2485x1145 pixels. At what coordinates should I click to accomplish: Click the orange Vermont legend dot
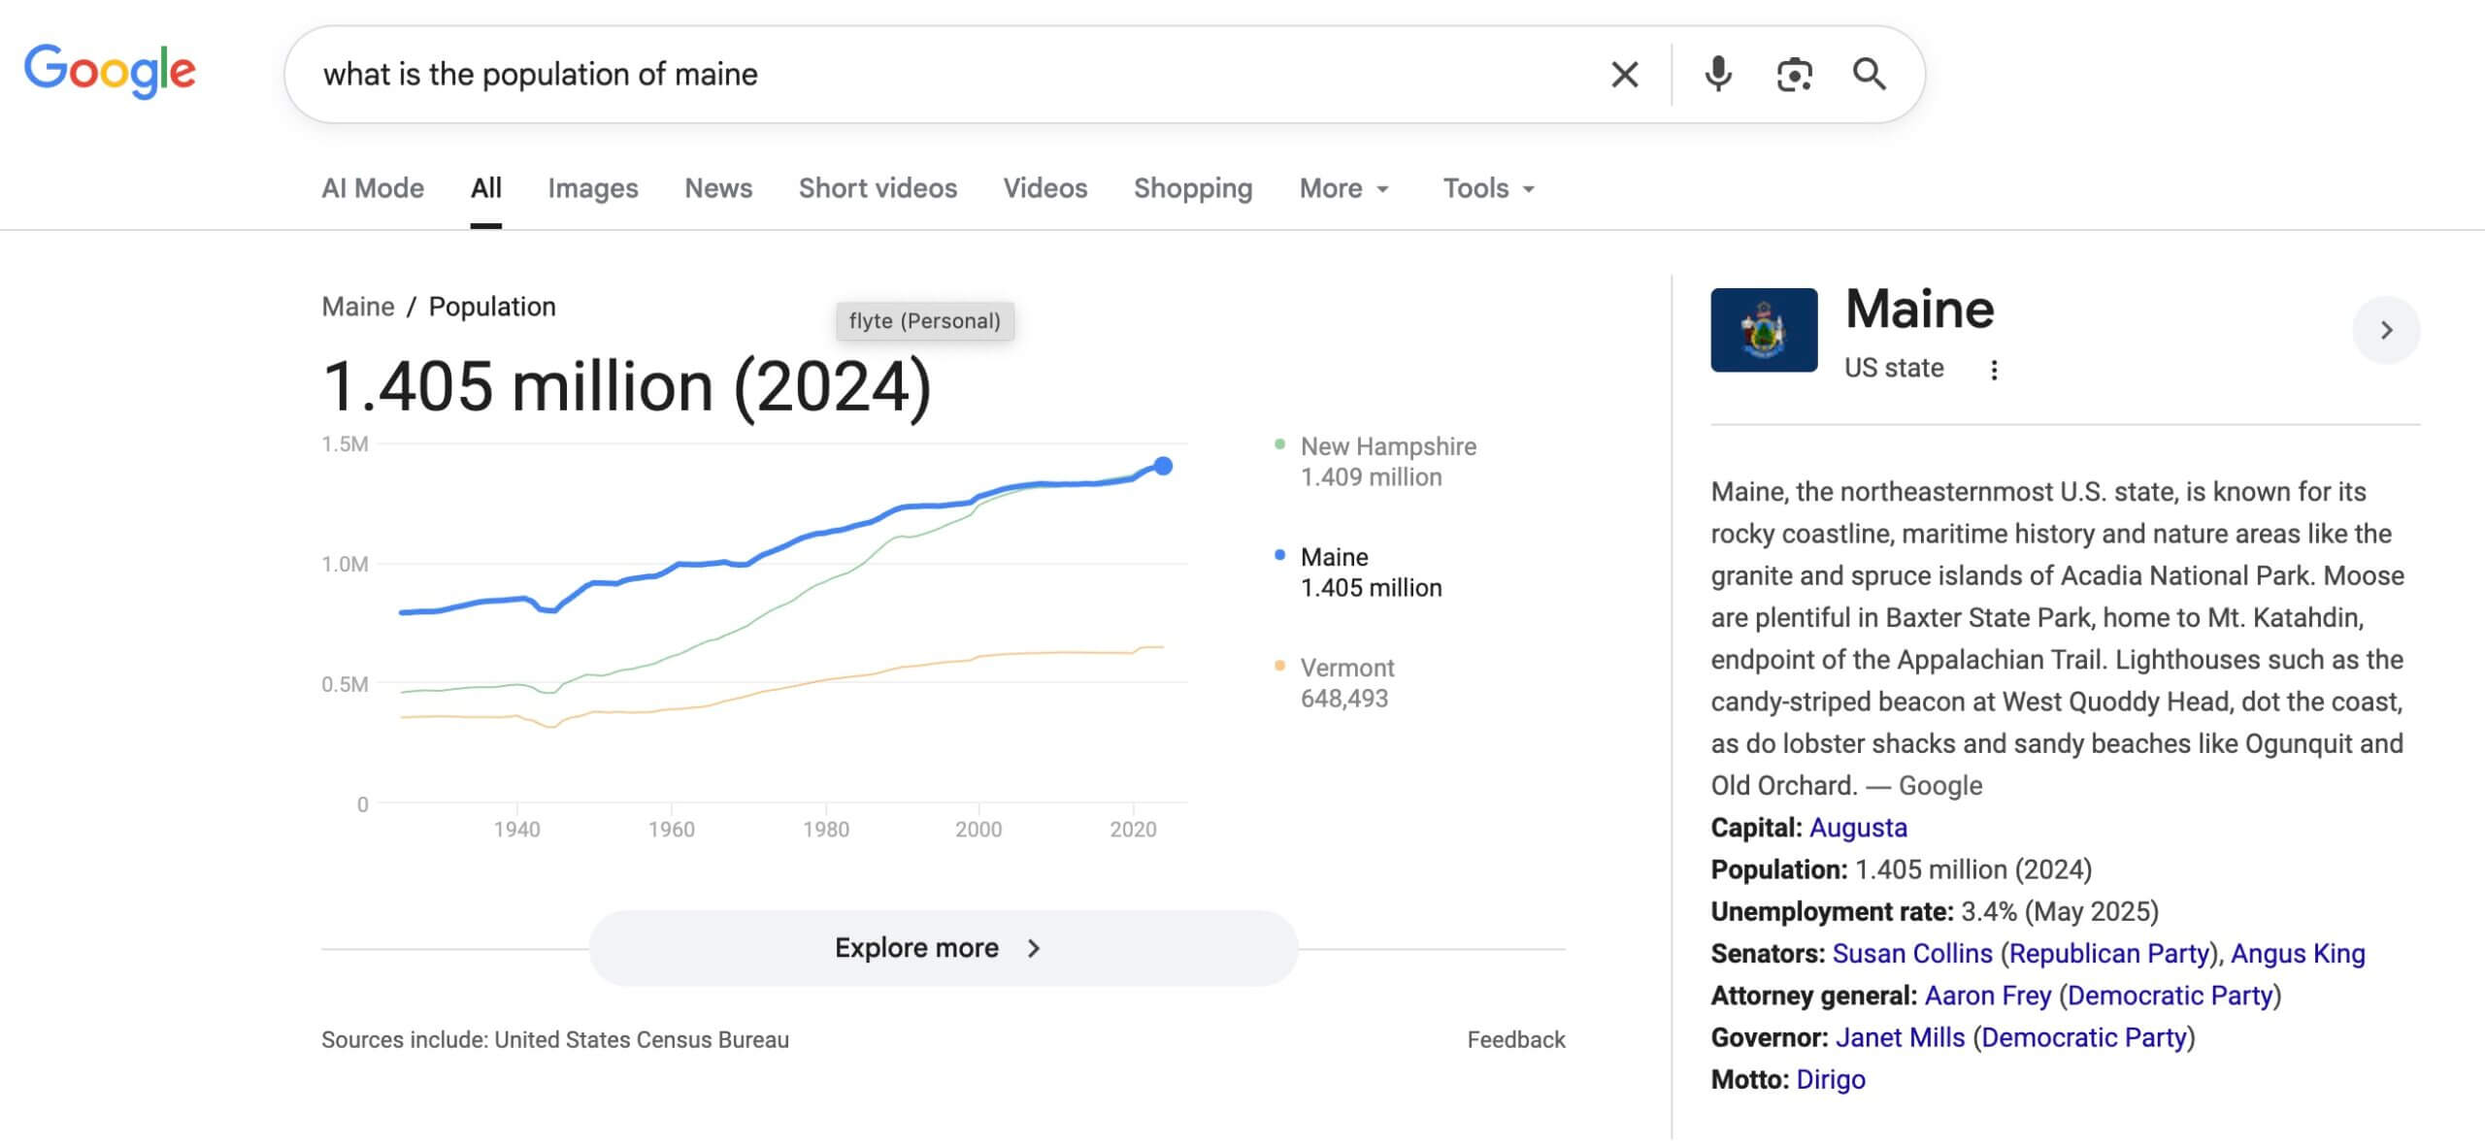(1279, 666)
